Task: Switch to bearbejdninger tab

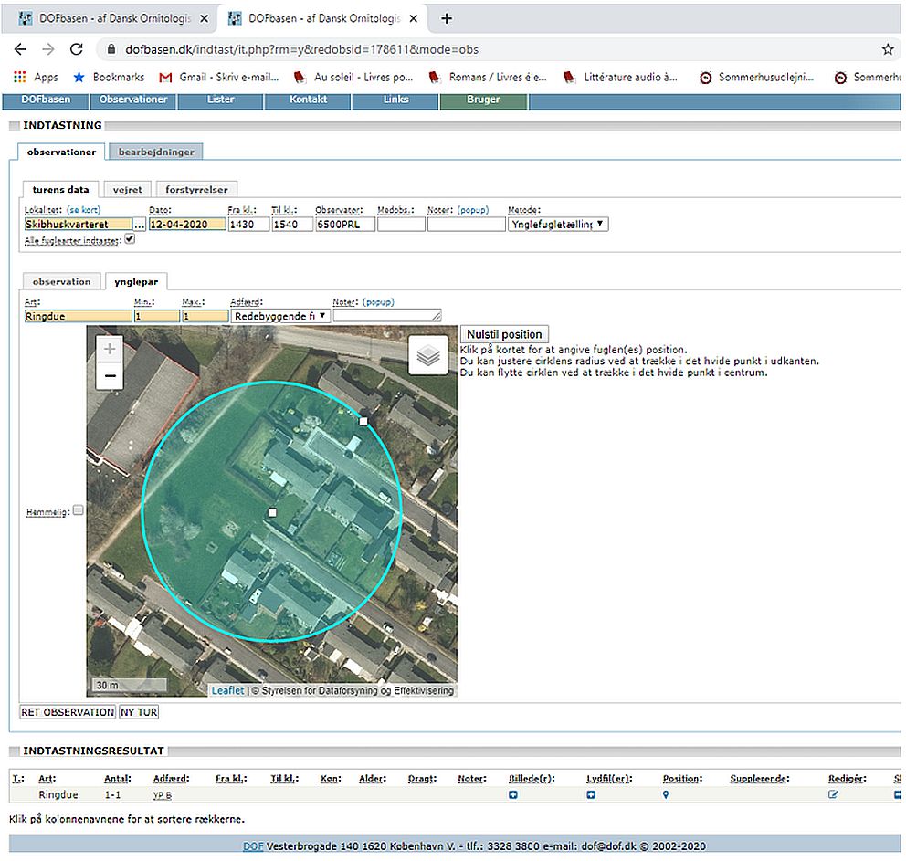Action: click(156, 152)
